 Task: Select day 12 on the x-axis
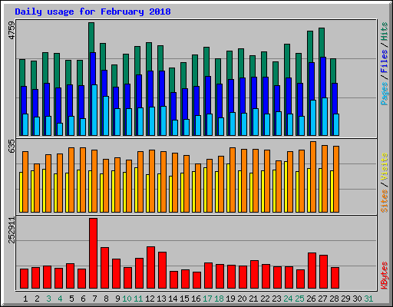(150, 299)
